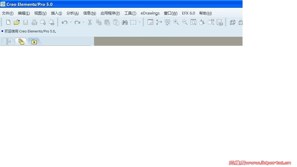This screenshot has height=167, width=297.
Task: Open the Find binoculars tool
Action: [125, 22]
